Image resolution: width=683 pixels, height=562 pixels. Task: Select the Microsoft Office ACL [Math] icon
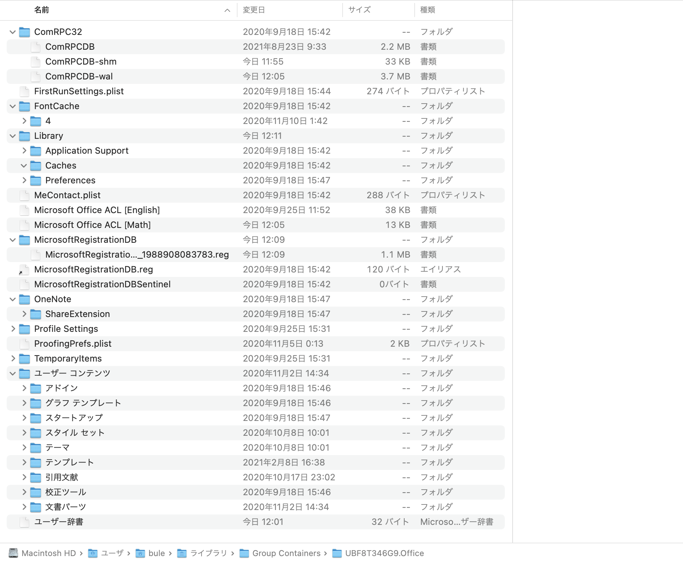pos(24,225)
